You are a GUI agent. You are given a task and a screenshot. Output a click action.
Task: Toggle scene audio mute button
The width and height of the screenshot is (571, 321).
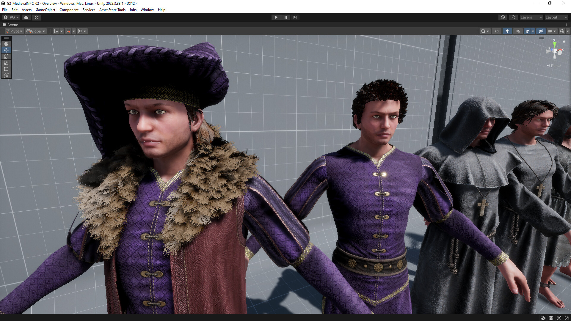coord(518,31)
